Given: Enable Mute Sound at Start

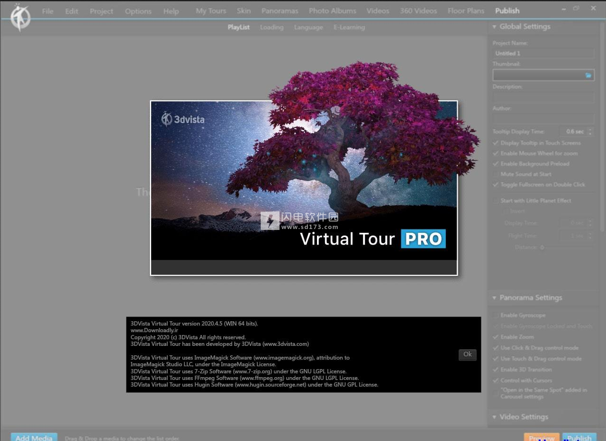Looking at the screenshot, I should [496, 174].
